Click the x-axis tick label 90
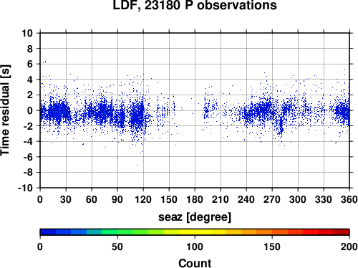358x268 pixels. coord(117,199)
